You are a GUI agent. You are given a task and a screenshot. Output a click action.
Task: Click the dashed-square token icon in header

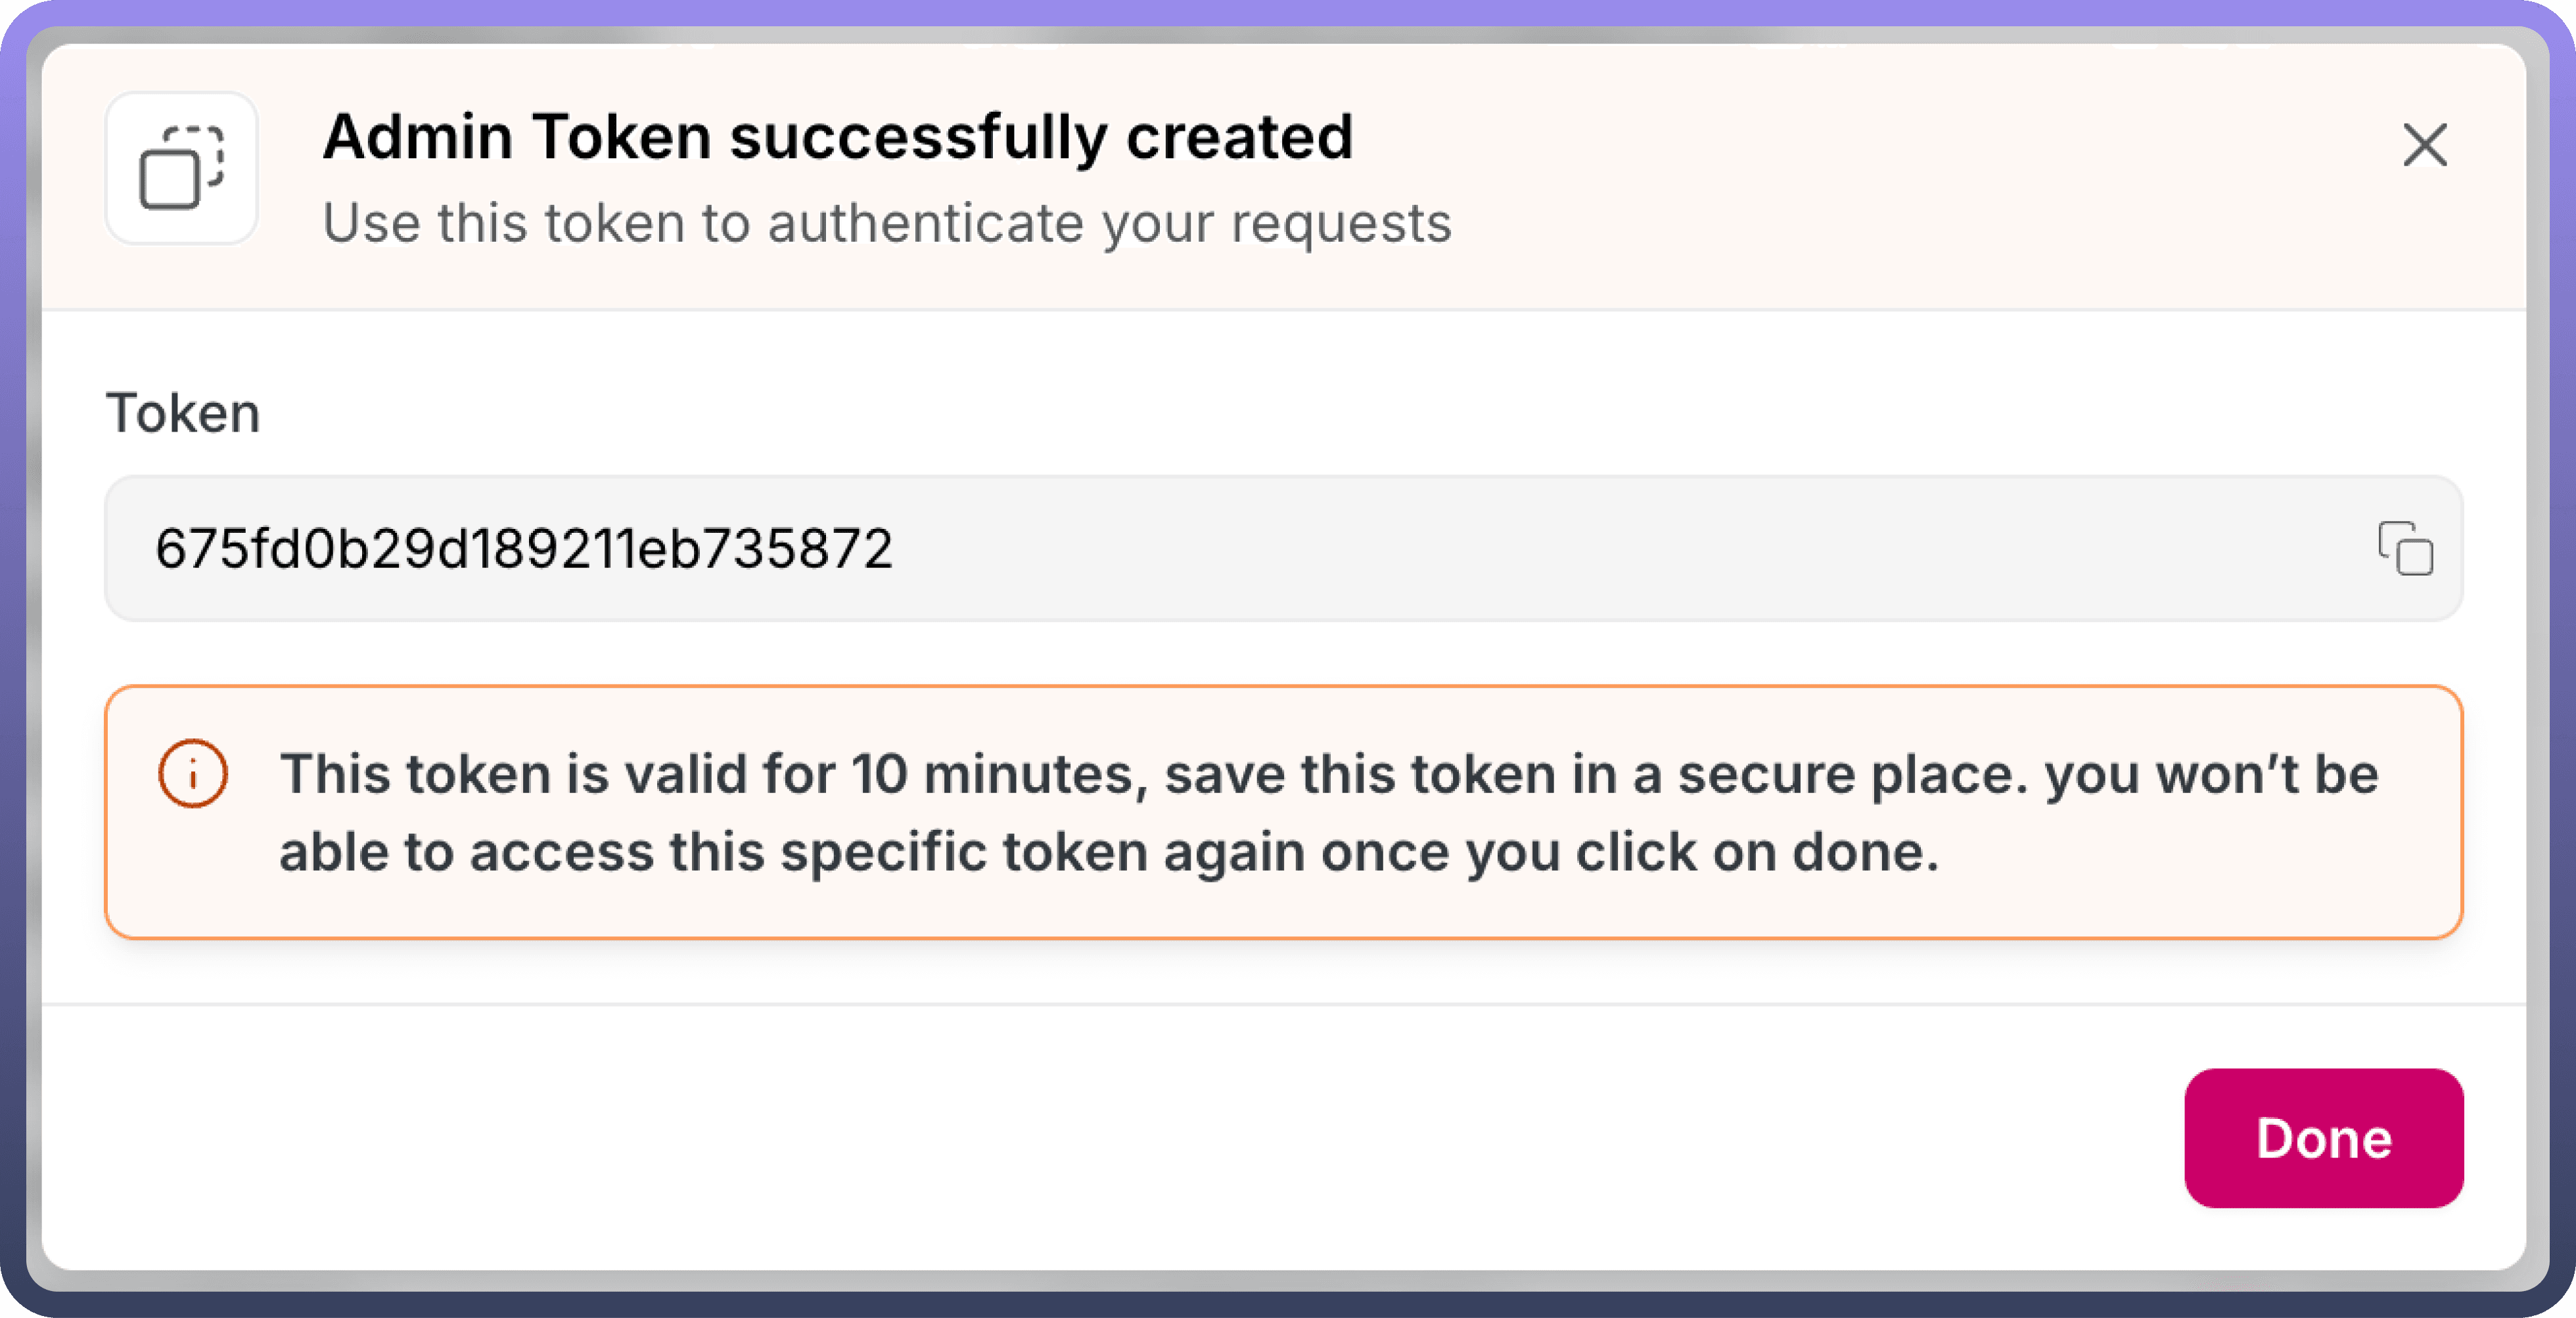[181, 168]
